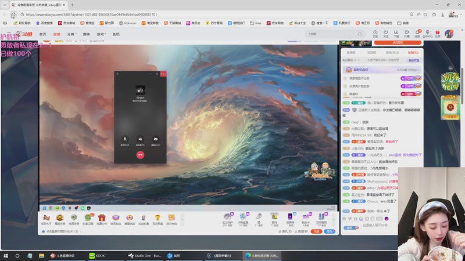Open the purple circle icon in chat toolbar
The width and height of the screenshot is (465, 261).
point(387,219)
